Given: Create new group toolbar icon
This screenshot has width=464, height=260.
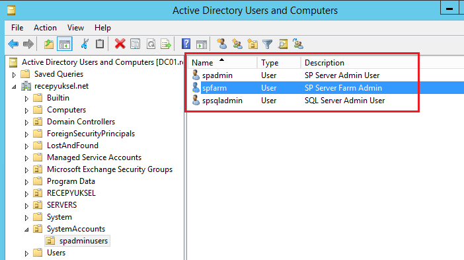Looking at the screenshot, I should click(237, 44).
